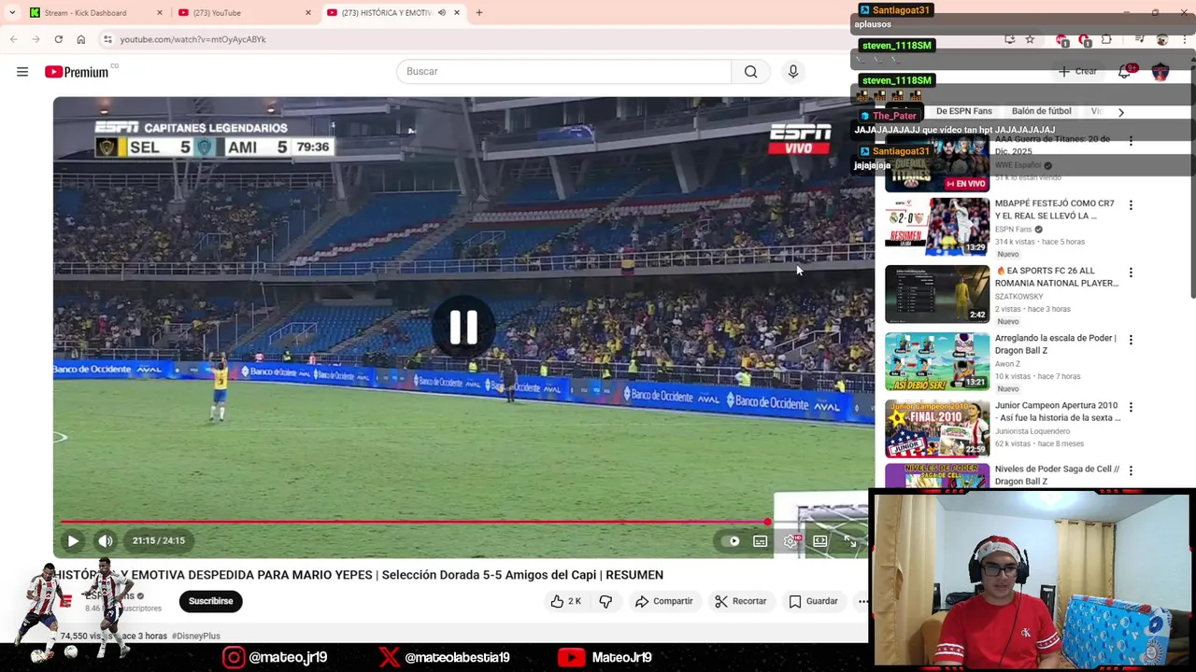The width and height of the screenshot is (1196, 672).
Task: Go back with the browser back arrow
Action: click(x=14, y=39)
